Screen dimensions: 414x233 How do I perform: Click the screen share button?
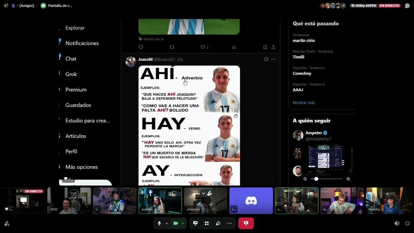195,223
